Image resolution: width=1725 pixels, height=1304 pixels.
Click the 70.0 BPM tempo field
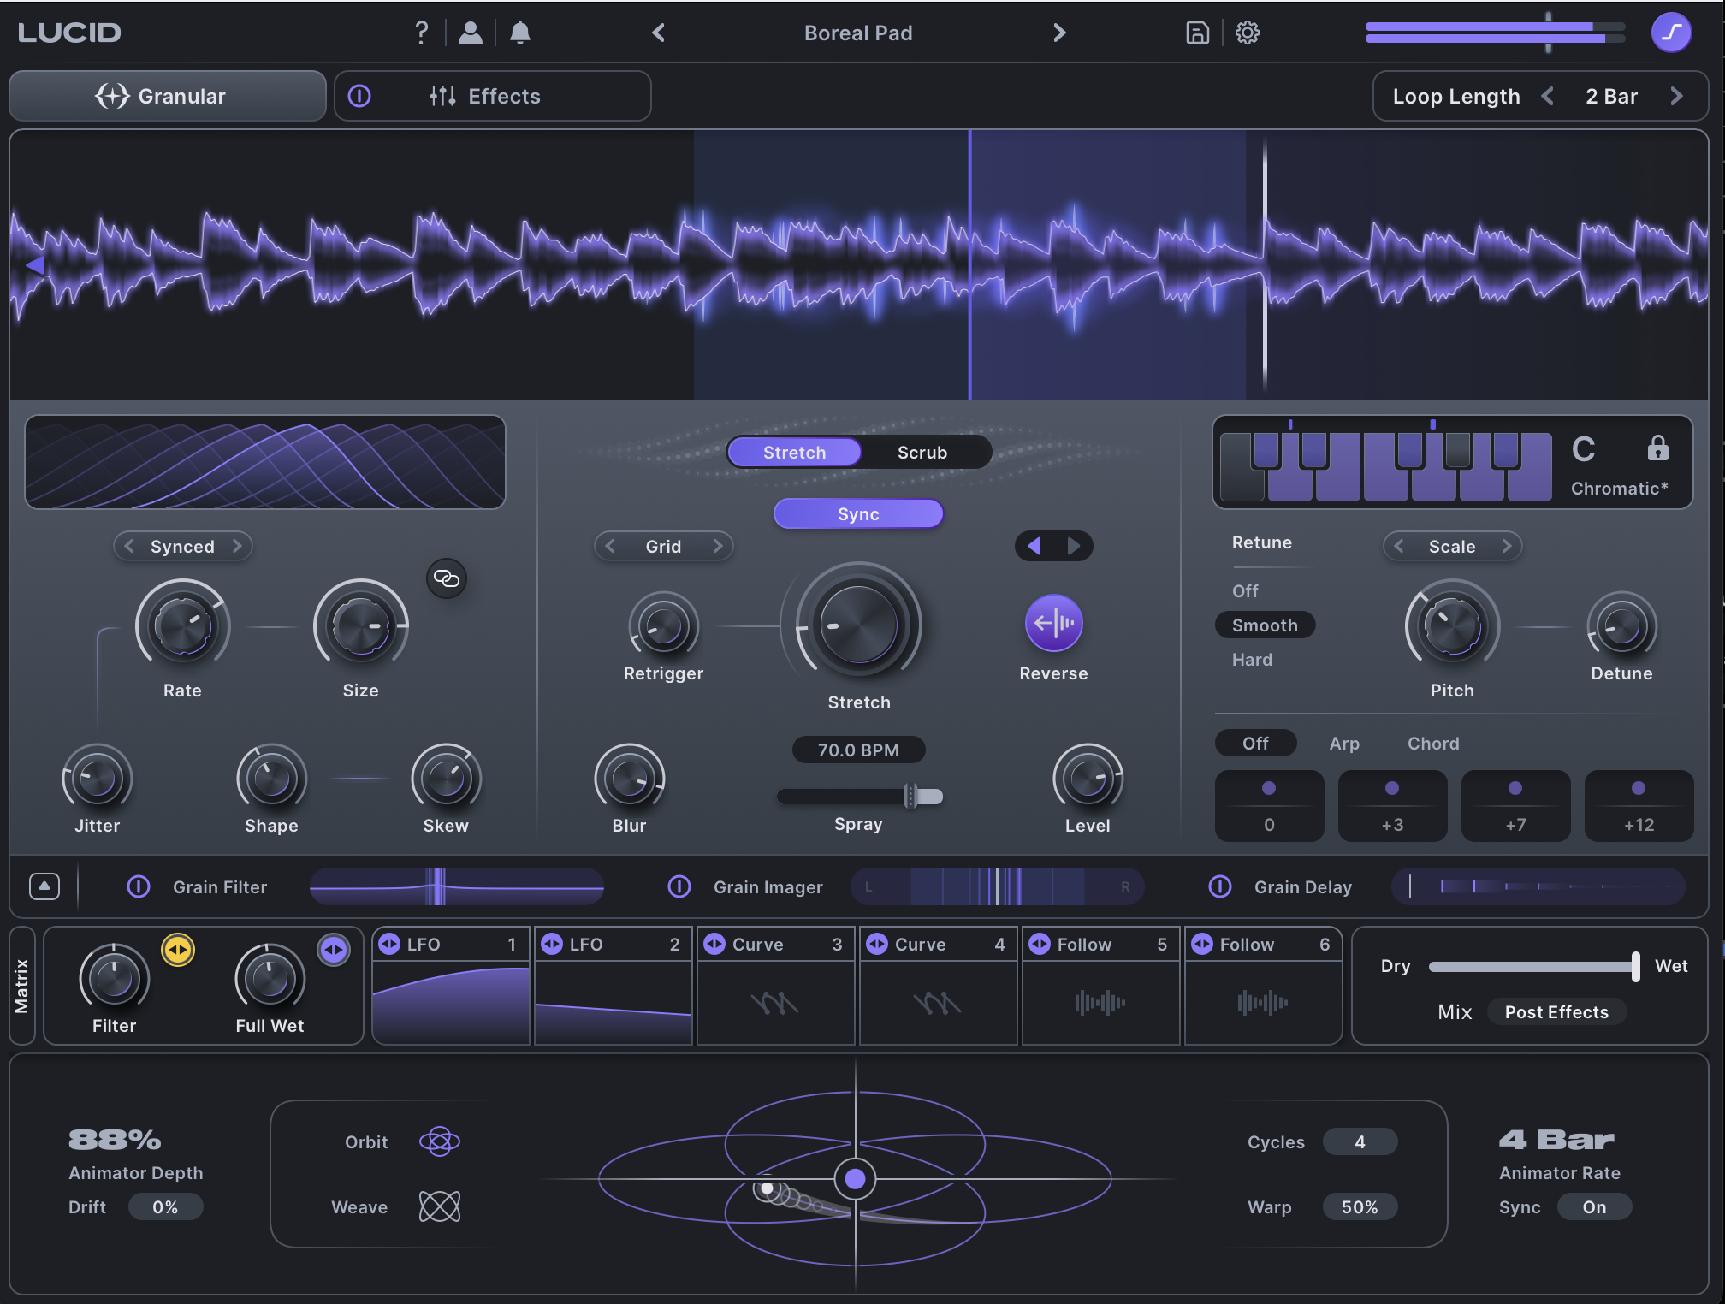pyautogui.click(x=858, y=750)
